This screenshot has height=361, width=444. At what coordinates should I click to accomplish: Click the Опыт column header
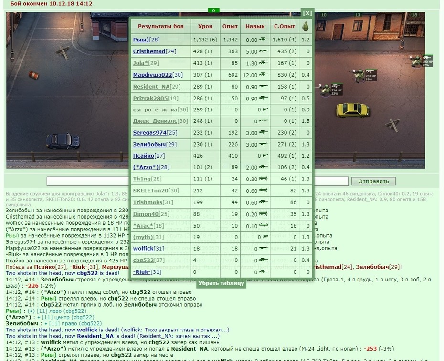[x=230, y=26]
